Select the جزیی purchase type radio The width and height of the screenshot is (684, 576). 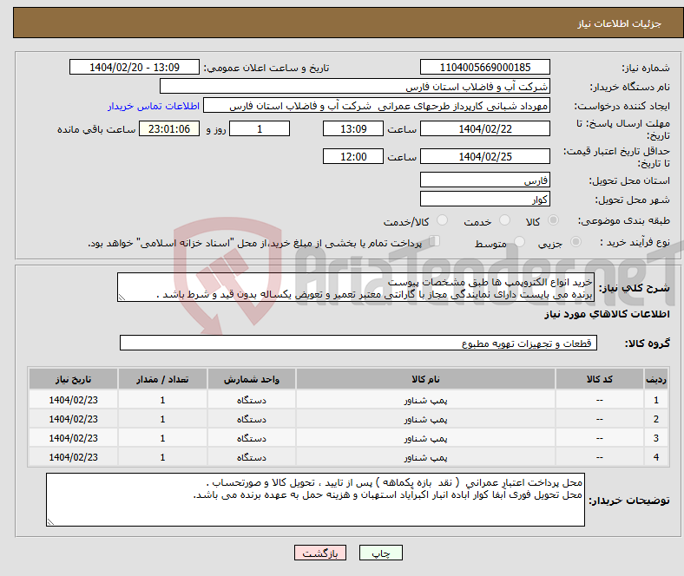click(x=575, y=241)
